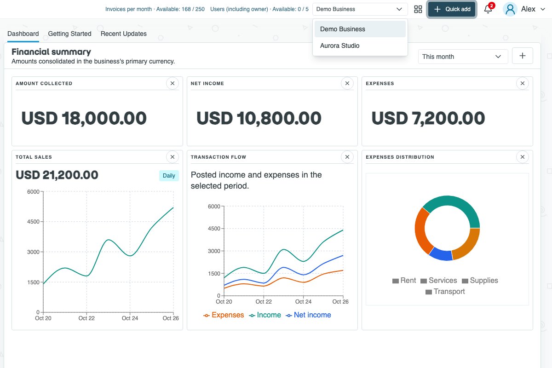Add a widget with the plus button
The image size is (552, 368).
pos(523,56)
